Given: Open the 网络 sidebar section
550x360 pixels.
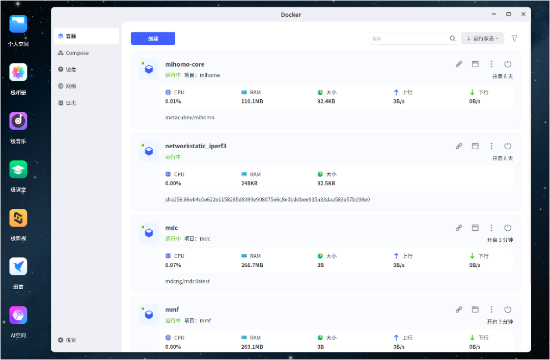Looking at the screenshot, I should click(x=87, y=86).
